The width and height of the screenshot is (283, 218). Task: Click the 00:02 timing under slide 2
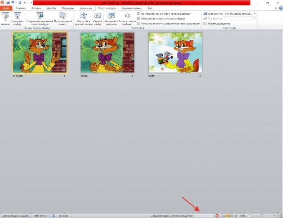click(84, 76)
